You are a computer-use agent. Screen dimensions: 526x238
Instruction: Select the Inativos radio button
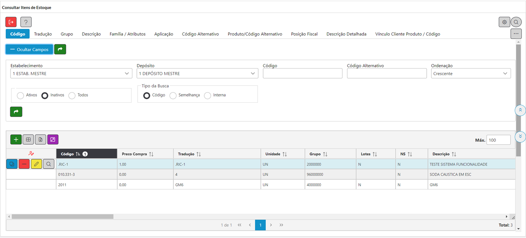tap(45, 96)
